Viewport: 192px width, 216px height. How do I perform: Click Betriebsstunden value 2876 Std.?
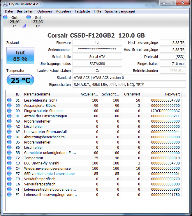click(x=173, y=71)
